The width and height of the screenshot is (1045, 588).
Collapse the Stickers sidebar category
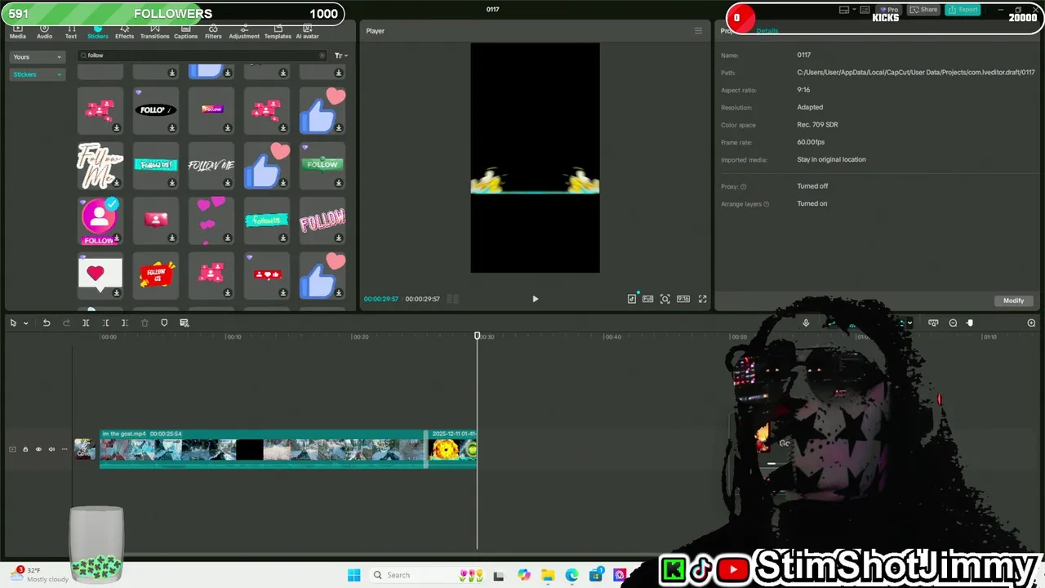tap(38, 74)
